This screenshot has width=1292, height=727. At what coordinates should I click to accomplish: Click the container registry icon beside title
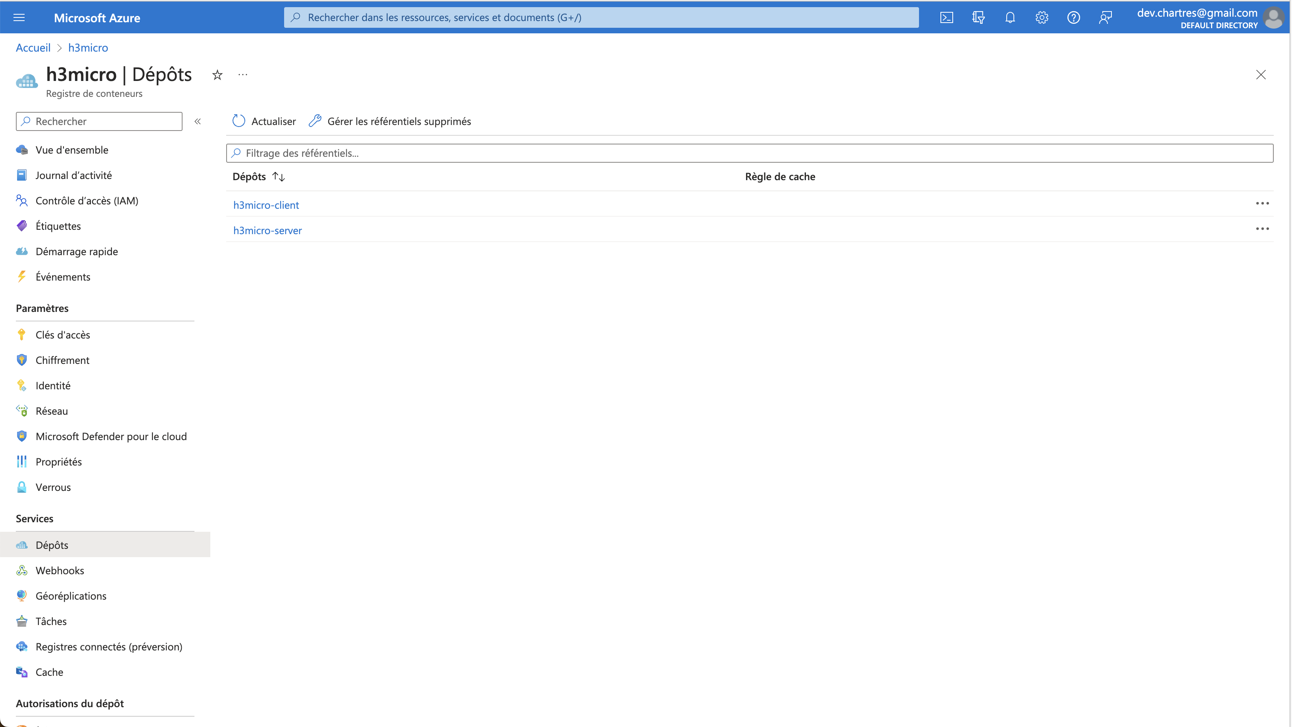[27, 81]
